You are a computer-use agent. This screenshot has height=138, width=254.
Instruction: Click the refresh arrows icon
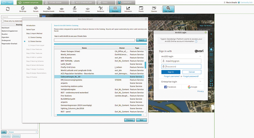click(x=8, y=9)
